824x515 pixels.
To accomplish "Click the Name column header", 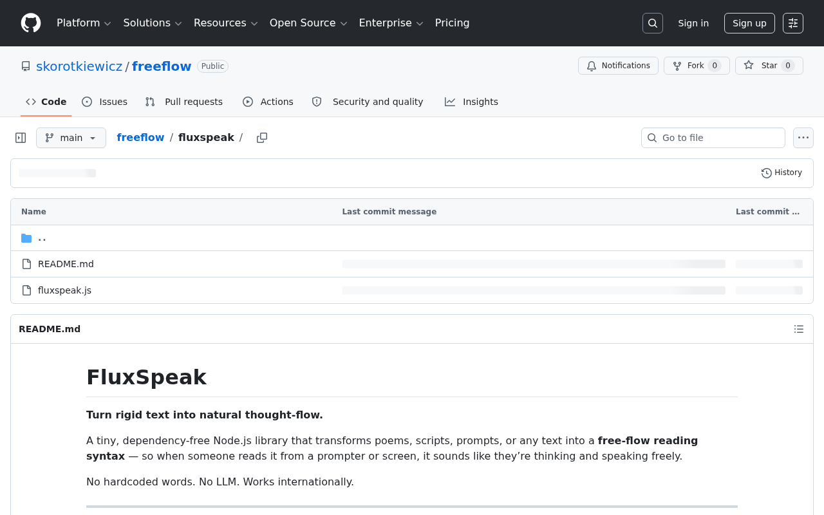I will point(33,212).
